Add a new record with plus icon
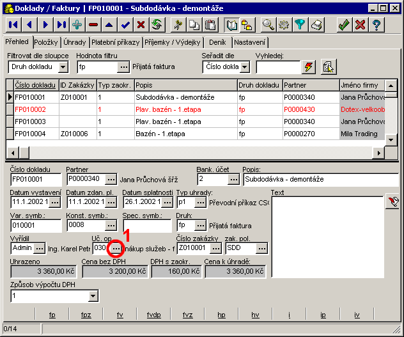Viewport: 404px width, 337px height. coord(77,25)
